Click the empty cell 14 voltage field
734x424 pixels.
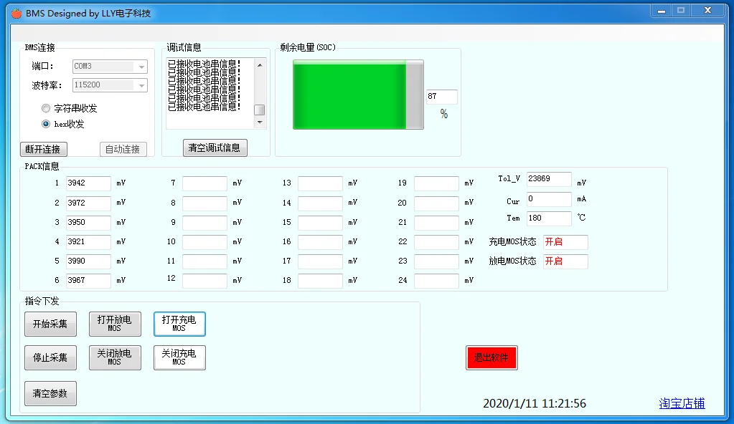point(320,203)
